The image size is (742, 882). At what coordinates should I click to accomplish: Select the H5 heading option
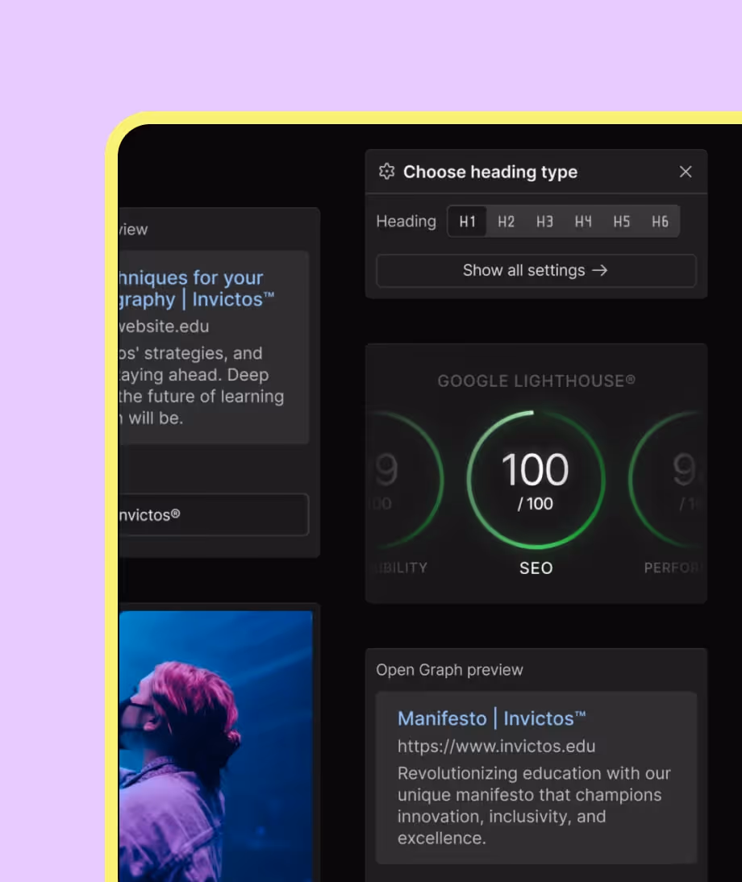pos(622,222)
